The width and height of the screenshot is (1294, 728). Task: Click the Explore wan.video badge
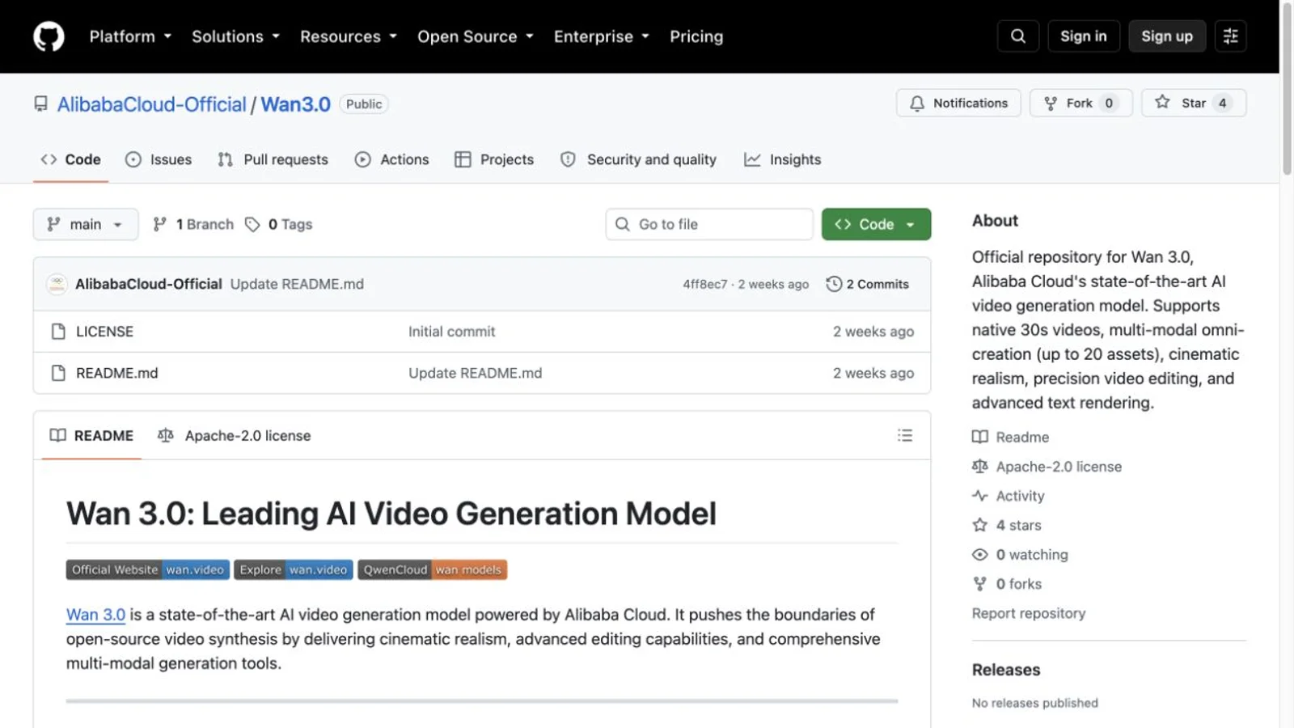tap(294, 569)
